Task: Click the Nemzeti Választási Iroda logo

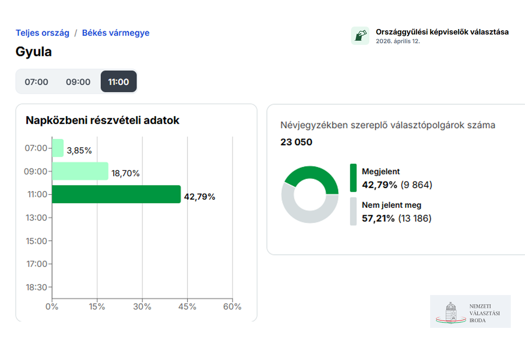Action: [470, 311]
